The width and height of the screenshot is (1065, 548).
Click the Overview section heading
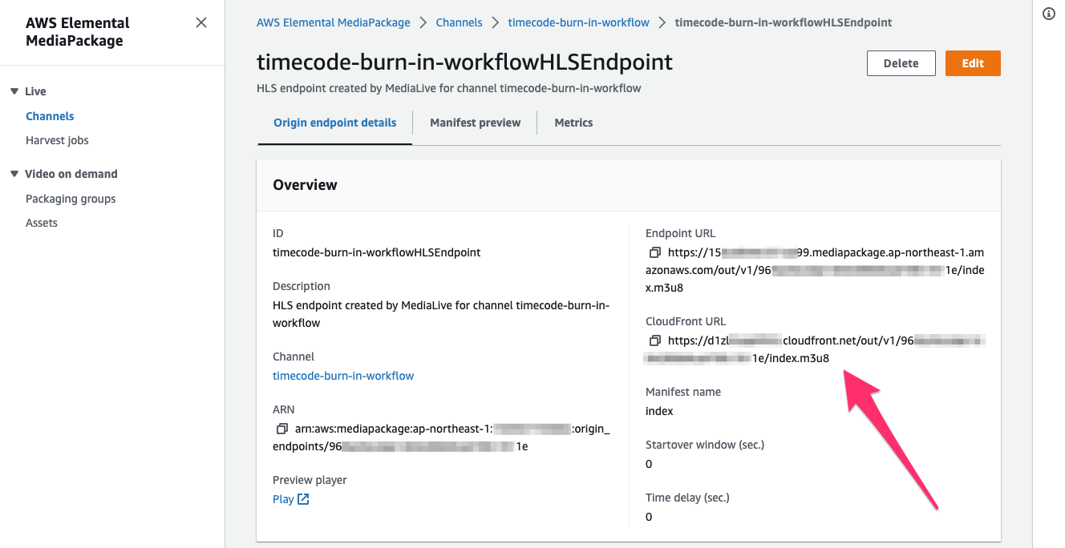(306, 185)
